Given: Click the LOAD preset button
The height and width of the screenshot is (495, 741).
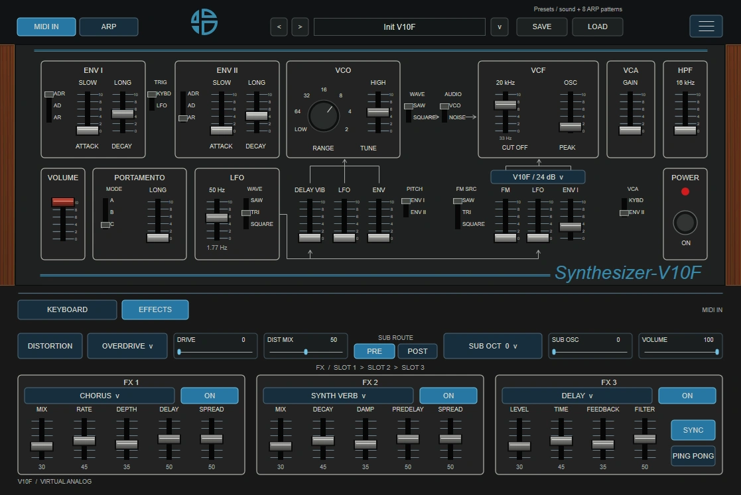Looking at the screenshot, I should click(x=597, y=27).
